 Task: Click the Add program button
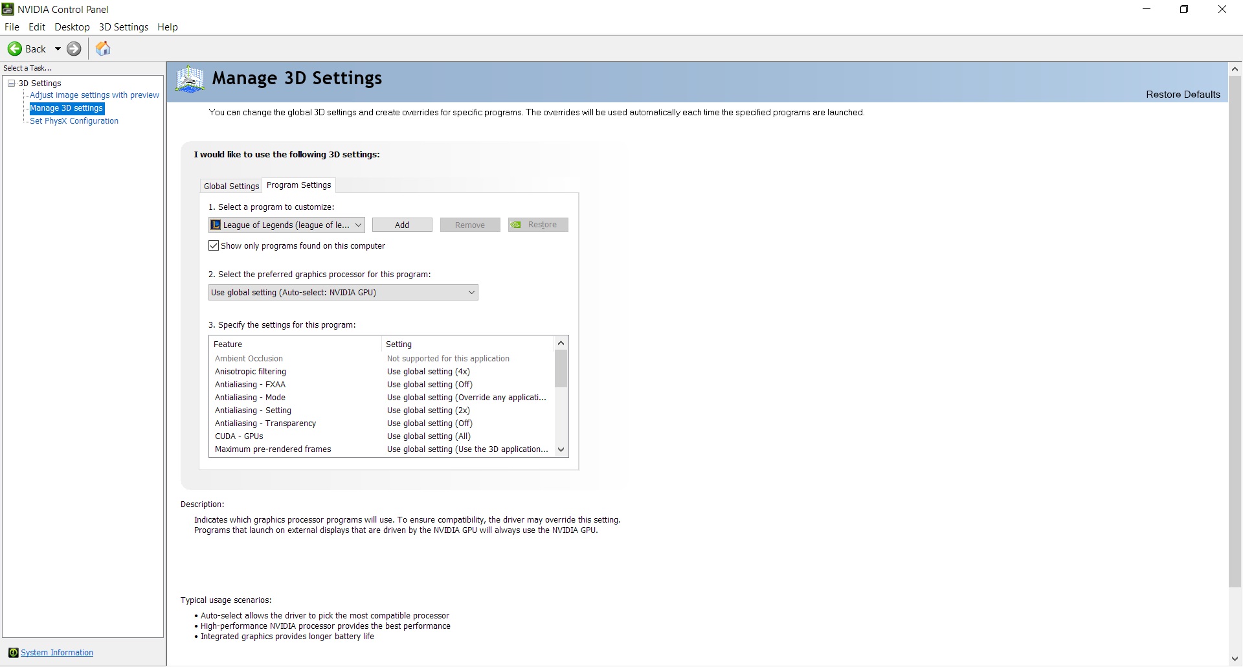click(x=402, y=225)
